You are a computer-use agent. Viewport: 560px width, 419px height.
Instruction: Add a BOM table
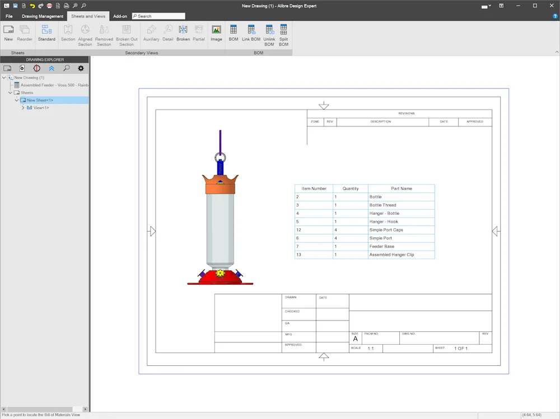[x=233, y=33]
